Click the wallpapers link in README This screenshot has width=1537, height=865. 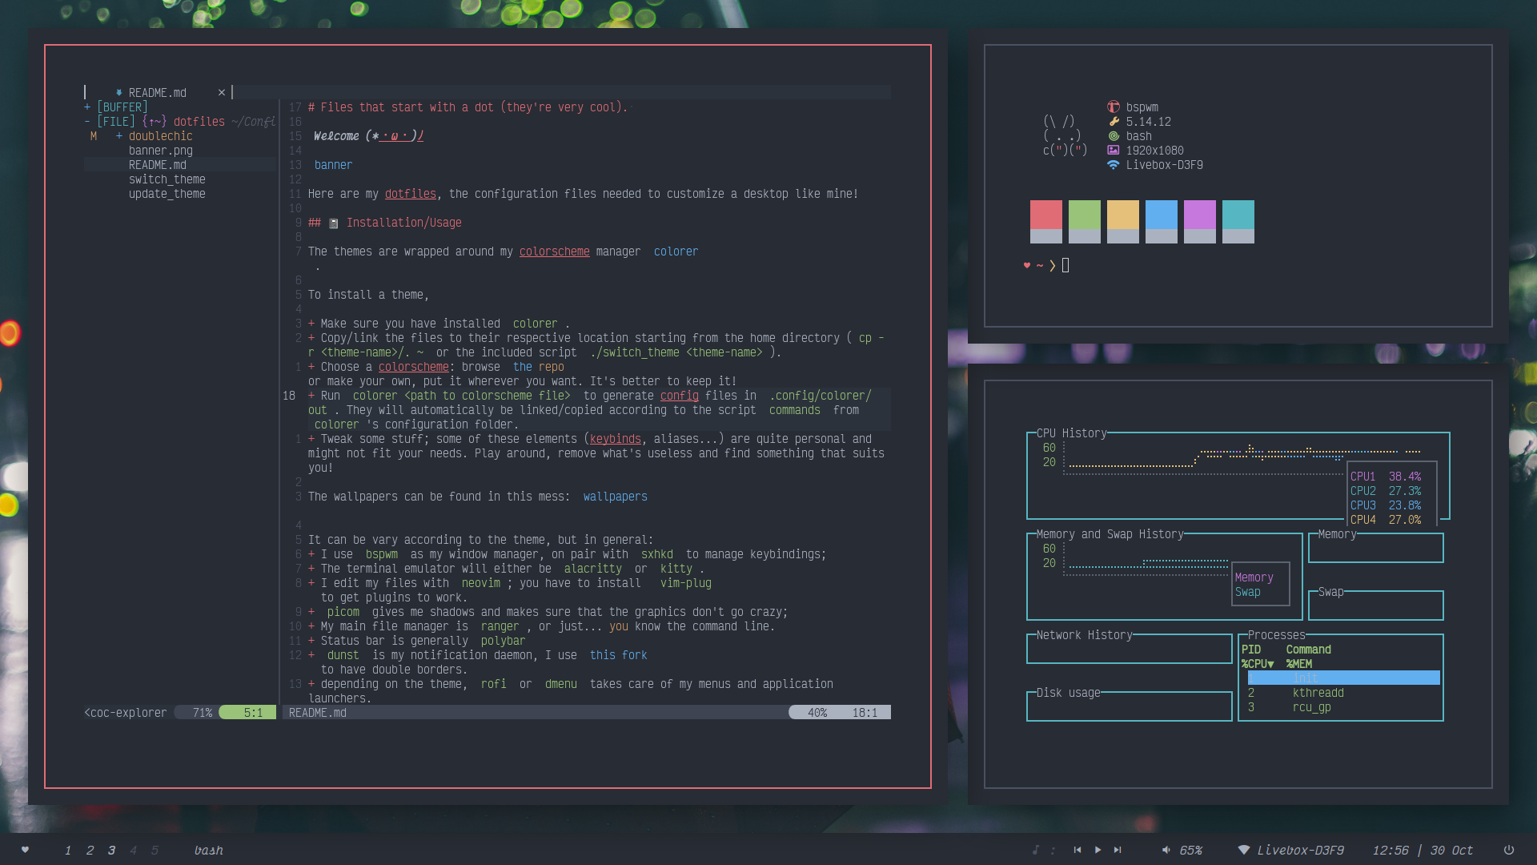[615, 497]
